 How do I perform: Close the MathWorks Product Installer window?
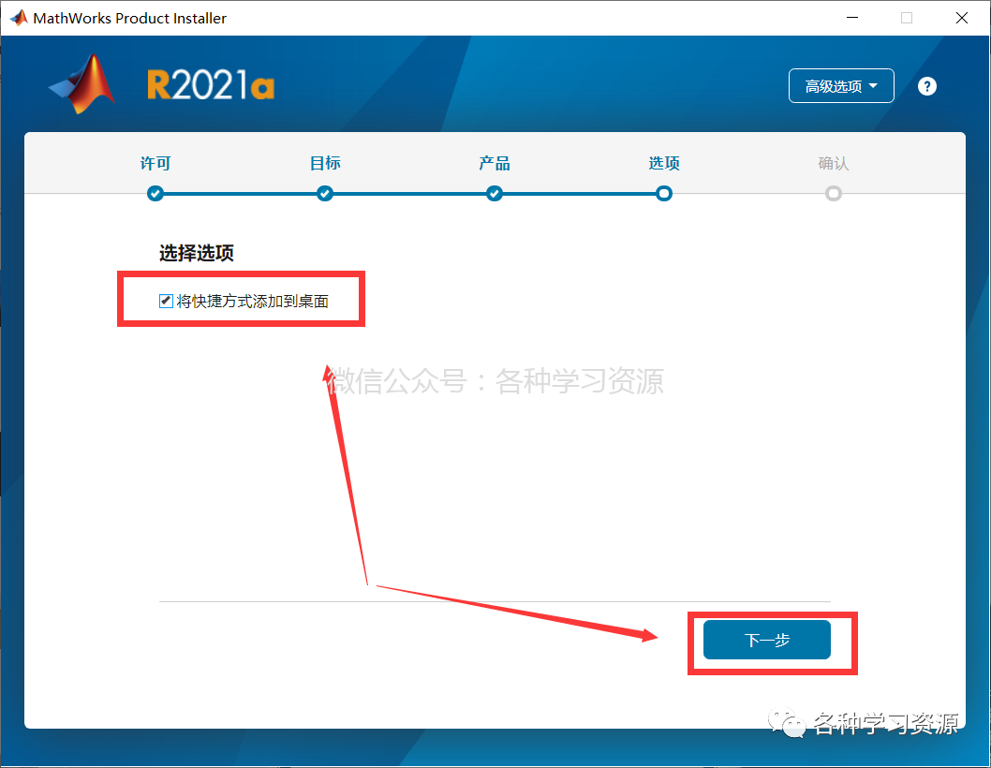961,18
